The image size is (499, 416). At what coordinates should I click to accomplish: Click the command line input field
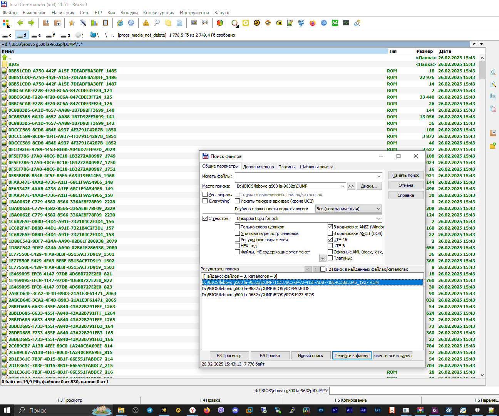click(x=414, y=391)
